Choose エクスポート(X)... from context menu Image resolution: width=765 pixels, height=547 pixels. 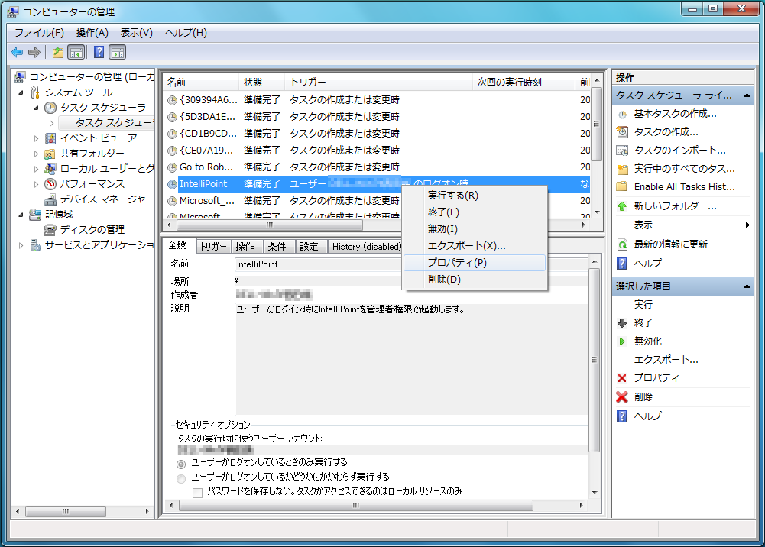[x=475, y=246]
